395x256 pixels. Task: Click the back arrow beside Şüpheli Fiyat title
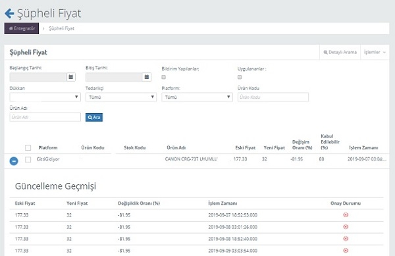pos(9,13)
